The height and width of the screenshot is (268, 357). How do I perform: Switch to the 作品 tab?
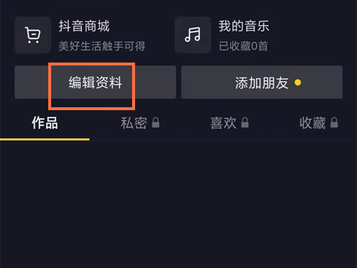coord(45,123)
